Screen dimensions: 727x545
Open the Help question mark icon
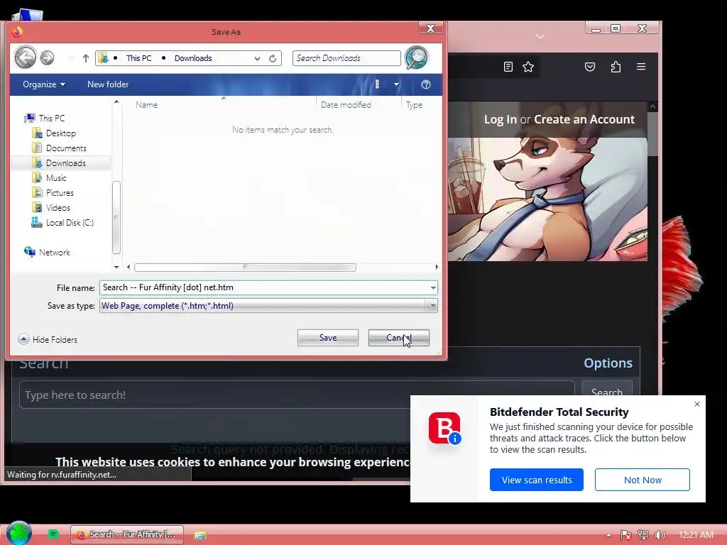(x=426, y=84)
